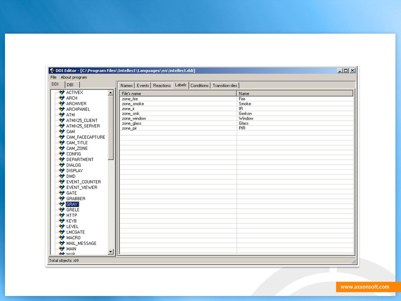Click the icon beside ATMX25_CLIENT
This screenshot has height=301, width=401.
click(62, 120)
